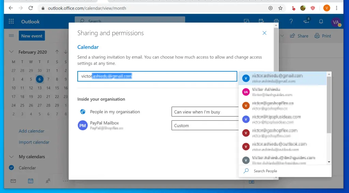Screen dimensions: 349x193
Task: Uncheck the Calendar checkbox under My calendars
Action: 12,168
